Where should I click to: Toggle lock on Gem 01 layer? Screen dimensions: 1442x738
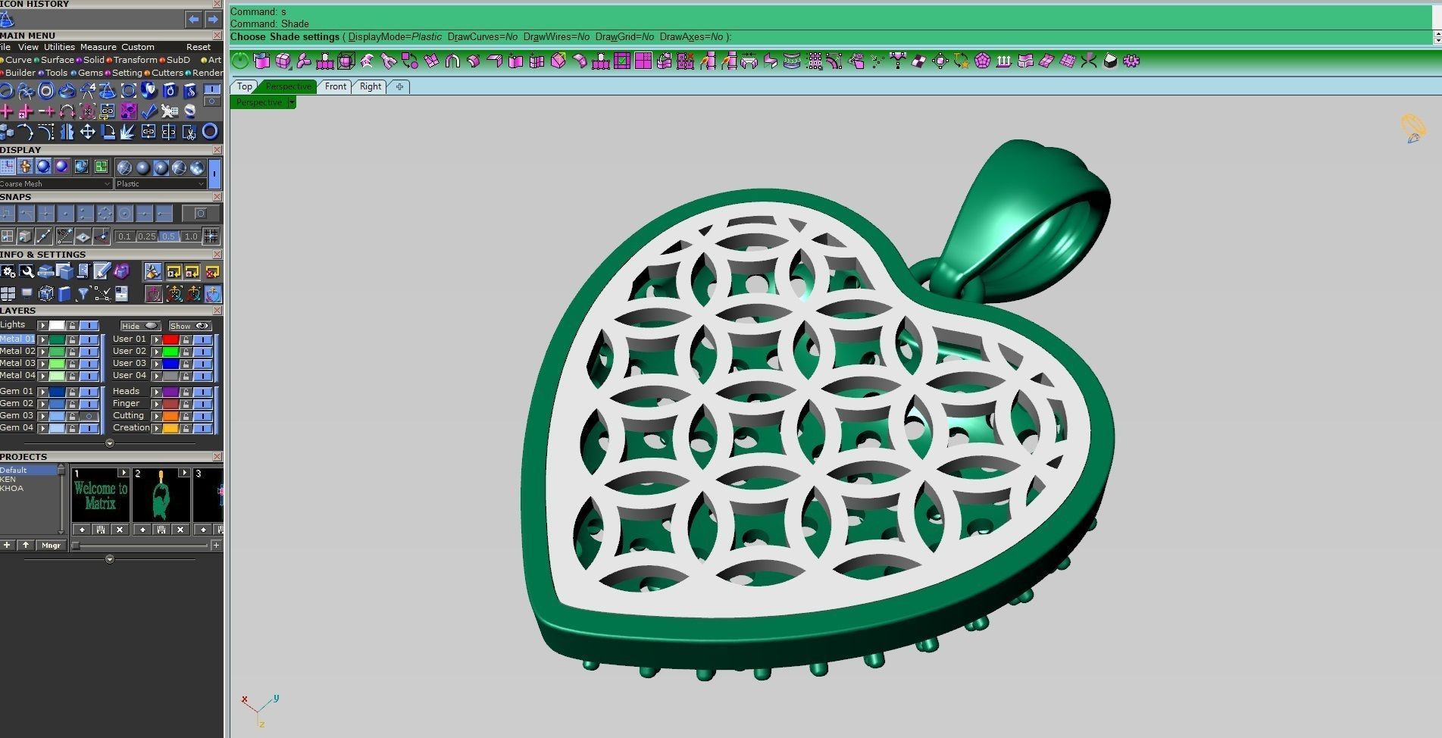72,392
